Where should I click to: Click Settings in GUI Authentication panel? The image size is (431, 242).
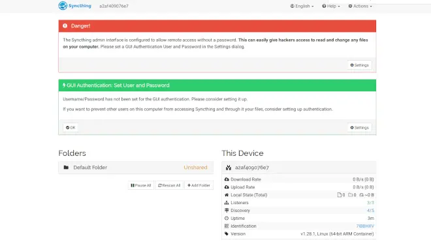pos(359,127)
